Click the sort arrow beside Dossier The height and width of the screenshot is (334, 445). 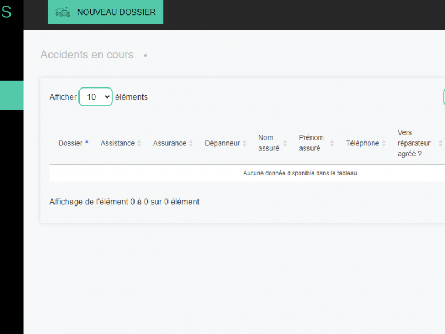pyautogui.click(x=87, y=143)
